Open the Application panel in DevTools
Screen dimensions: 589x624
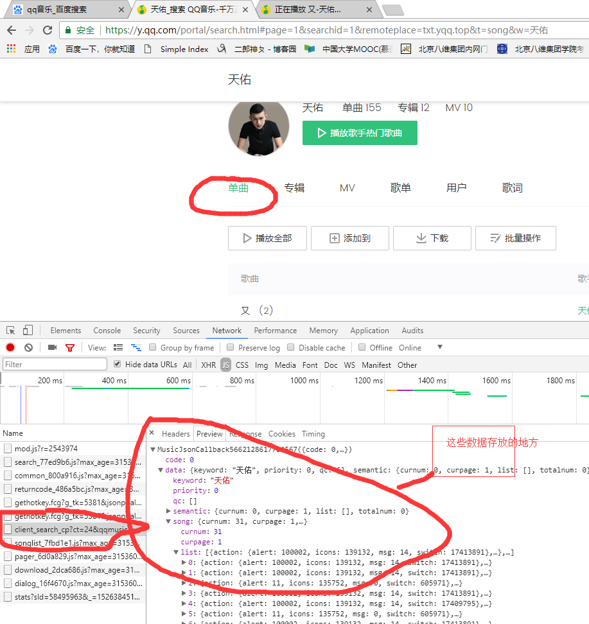point(369,331)
